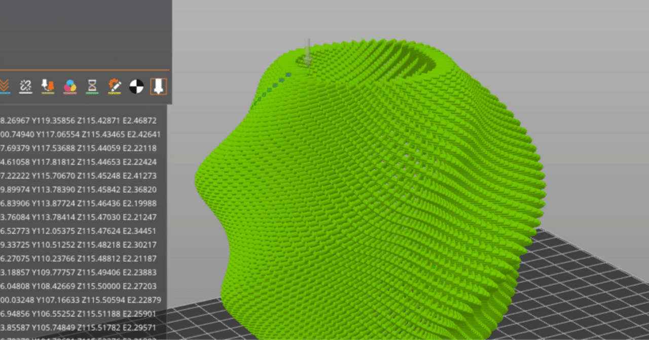Select G-code line with Y117.81812
Viewport: 649px width, 340px height.
(79, 162)
